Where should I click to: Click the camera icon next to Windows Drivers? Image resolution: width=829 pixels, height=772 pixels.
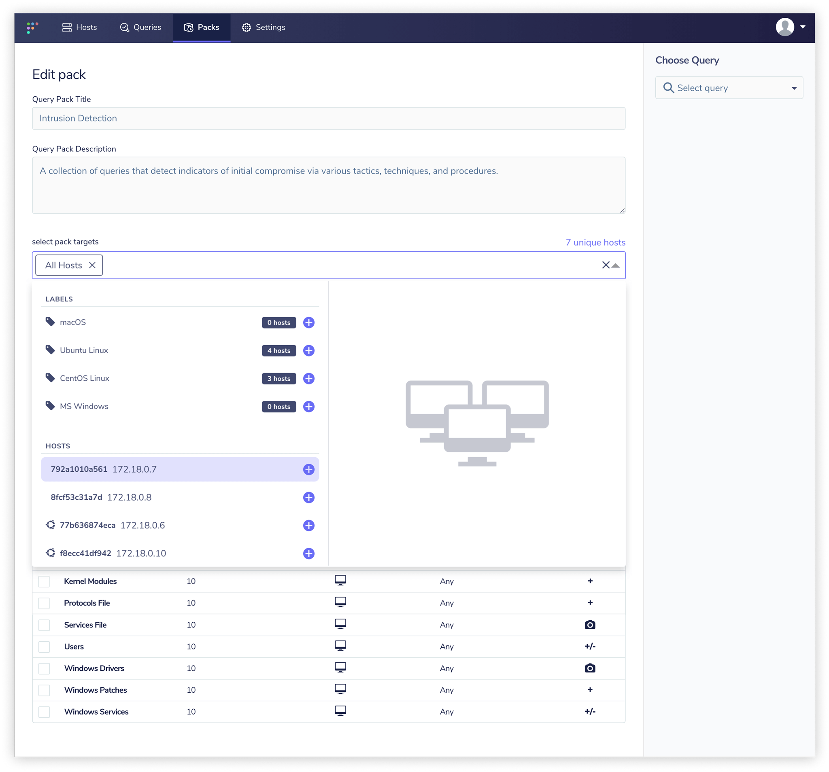pyautogui.click(x=590, y=668)
